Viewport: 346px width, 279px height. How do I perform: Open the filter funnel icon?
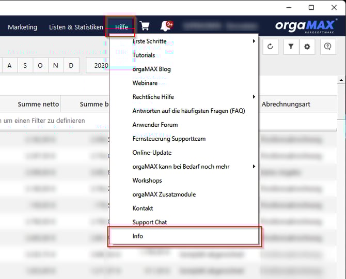click(291, 47)
